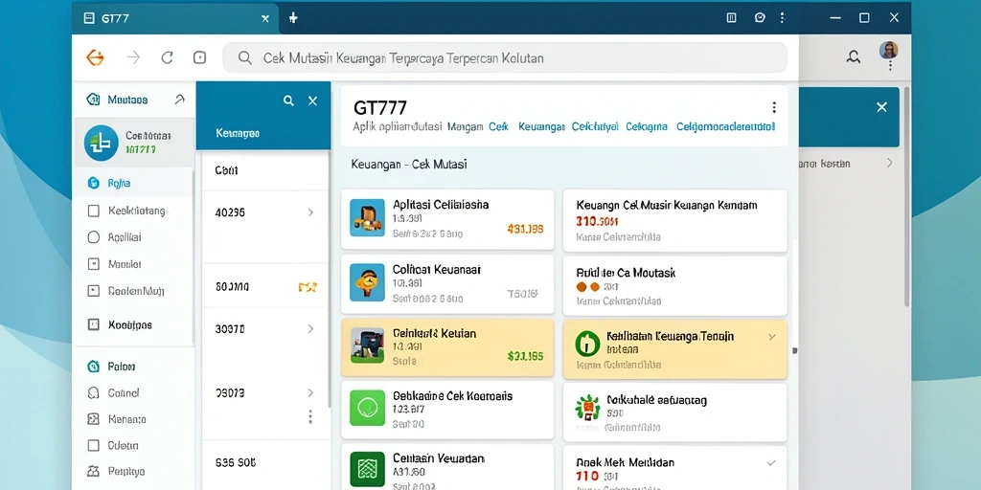Open a new tab with plus icon
This screenshot has width=981, height=490.
tap(293, 18)
